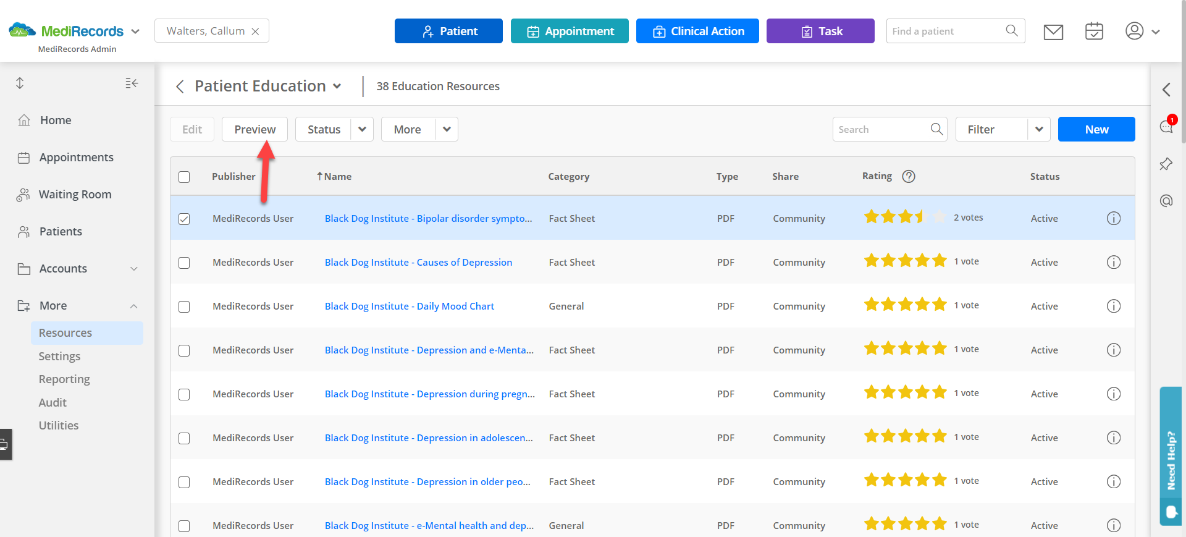Open the user profile icon
The image size is (1186, 537).
pyautogui.click(x=1134, y=31)
